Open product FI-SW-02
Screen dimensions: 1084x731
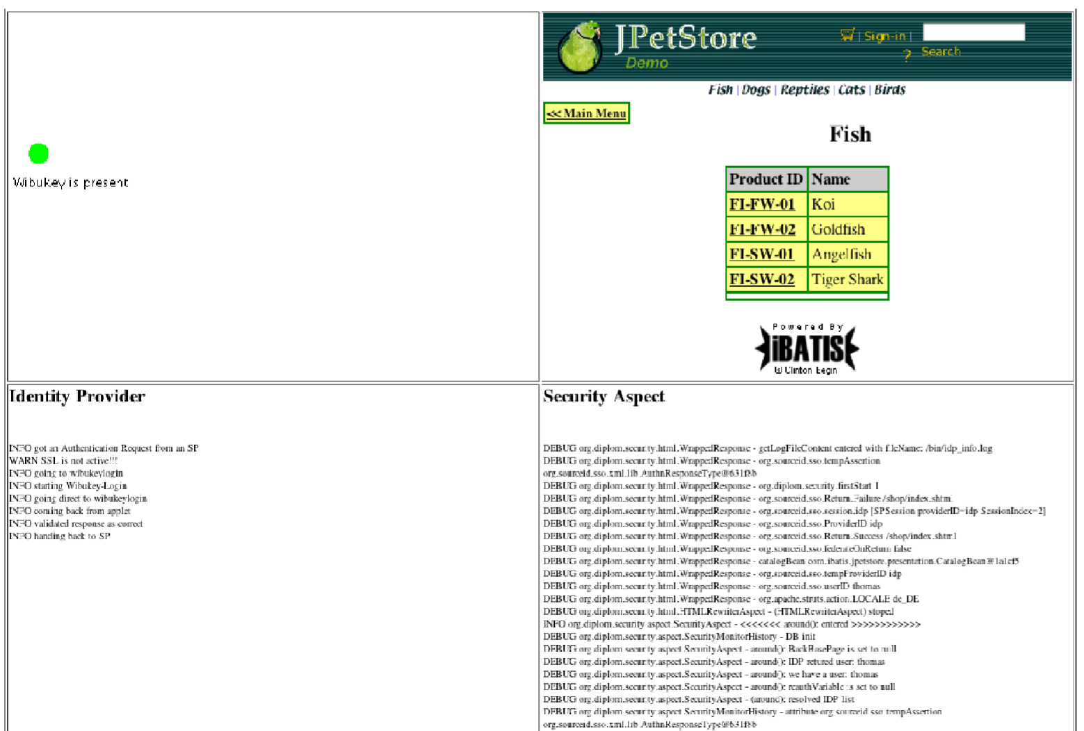click(762, 279)
